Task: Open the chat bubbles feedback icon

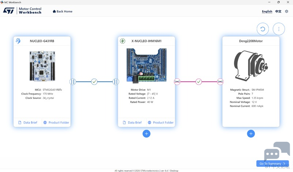Action: click(277, 151)
